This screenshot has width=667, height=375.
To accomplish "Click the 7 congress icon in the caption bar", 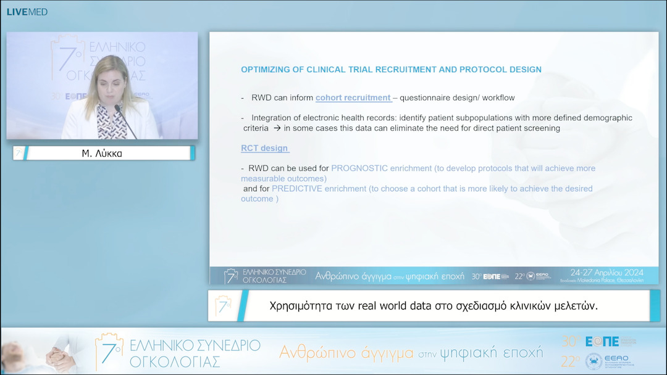I will (223, 305).
